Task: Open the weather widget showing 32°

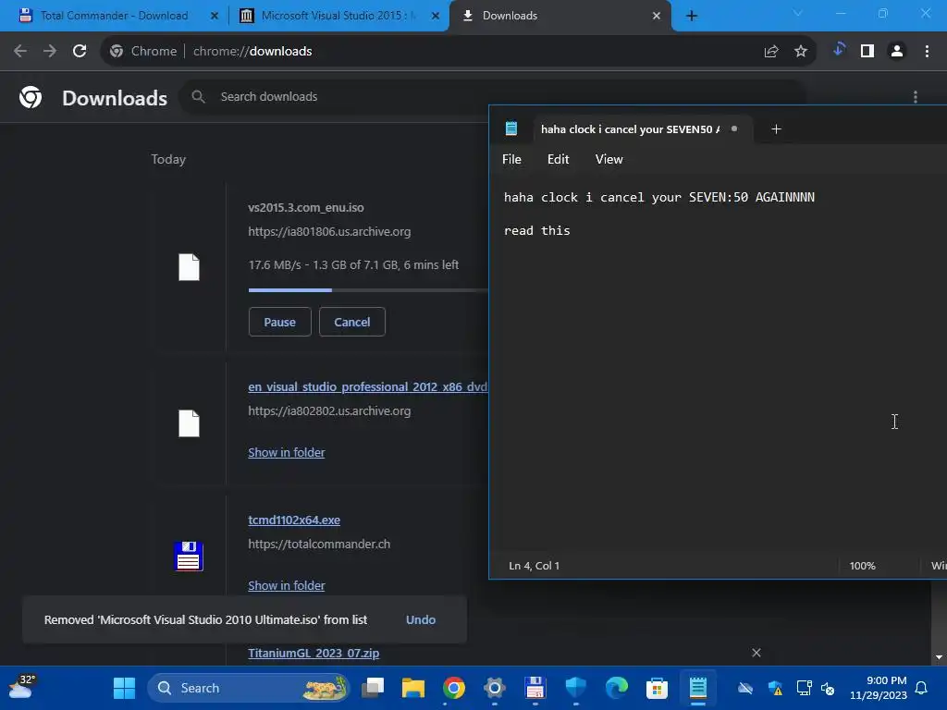Action: coord(21,688)
